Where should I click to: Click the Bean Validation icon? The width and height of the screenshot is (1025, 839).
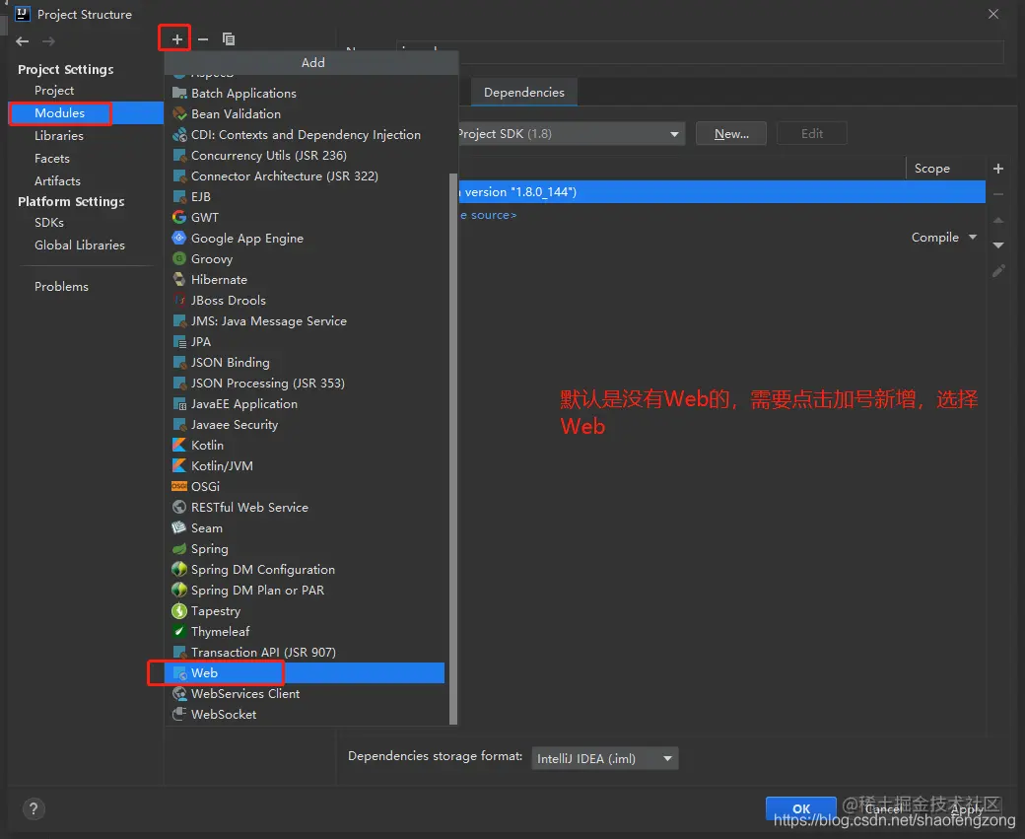(x=179, y=113)
